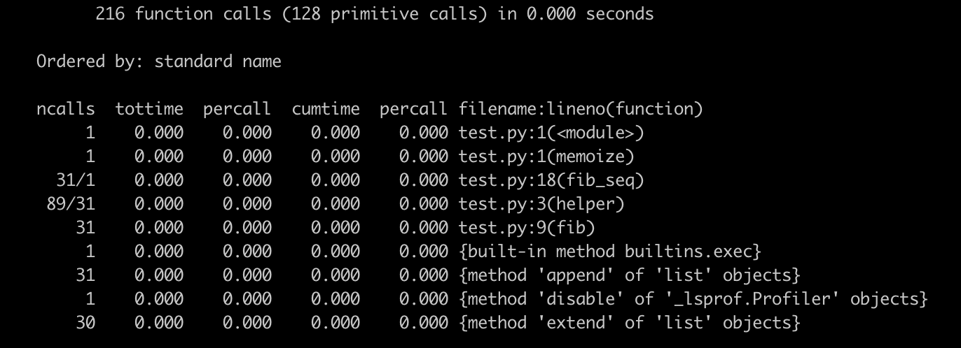Select the test.py:18(fib_seq) entry
This screenshot has width=961, height=348.
click(551, 180)
